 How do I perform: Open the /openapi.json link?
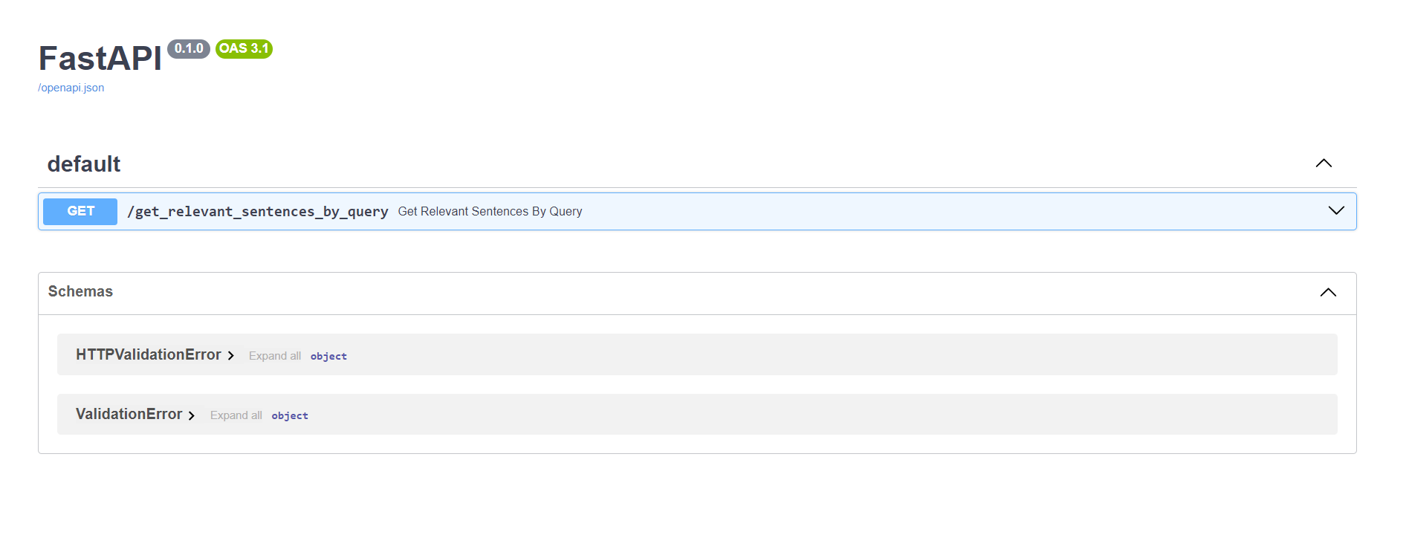pyautogui.click(x=71, y=88)
